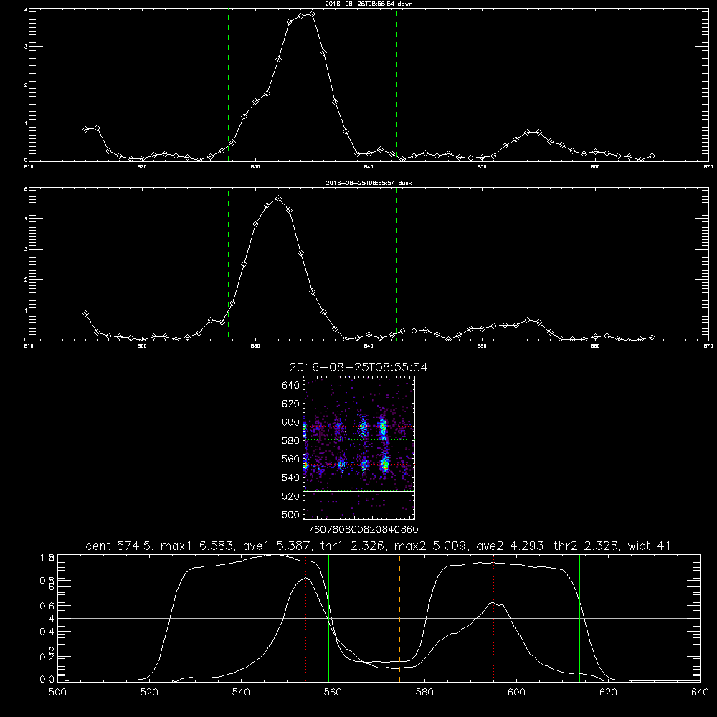Click the heatmap y-axis label "560"

(291, 460)
